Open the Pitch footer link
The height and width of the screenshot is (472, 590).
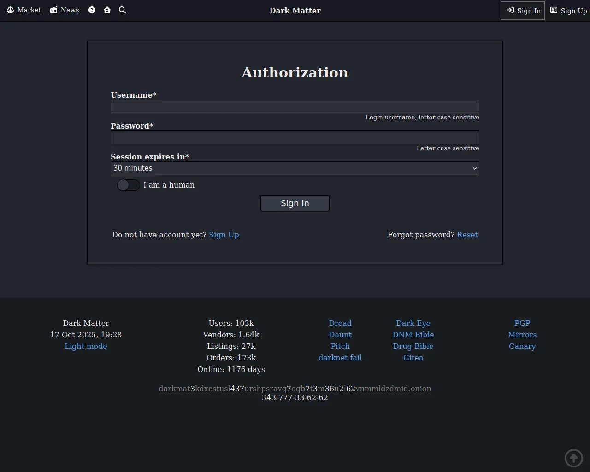pos(340,346)
